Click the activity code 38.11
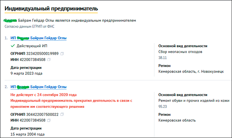Image resolution: width=232 pixels, height=138 pixels. click(x=163, y=58)
